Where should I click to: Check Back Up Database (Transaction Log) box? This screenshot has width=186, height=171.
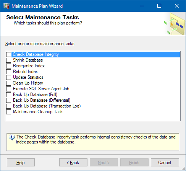click(9, 106)
